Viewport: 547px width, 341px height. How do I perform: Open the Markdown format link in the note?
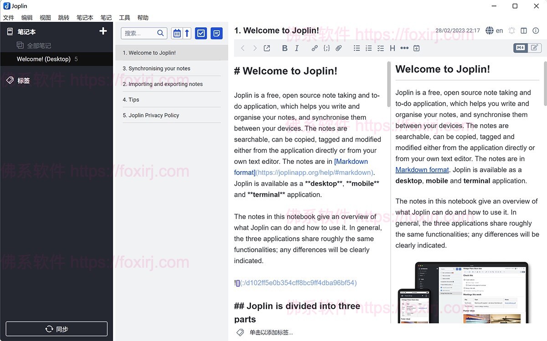pyautogui.click(x=422, y=169)
